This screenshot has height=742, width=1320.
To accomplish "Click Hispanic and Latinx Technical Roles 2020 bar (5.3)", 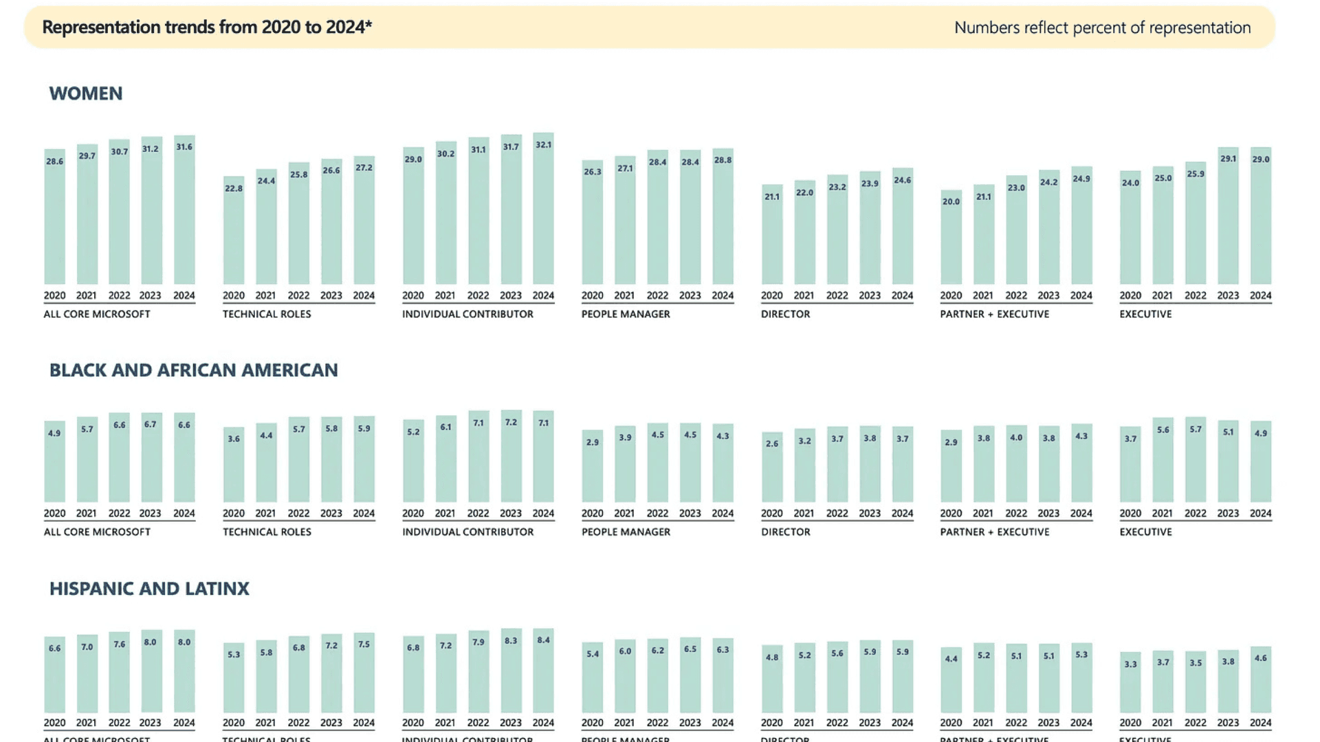I will click(x=234, y=677).
